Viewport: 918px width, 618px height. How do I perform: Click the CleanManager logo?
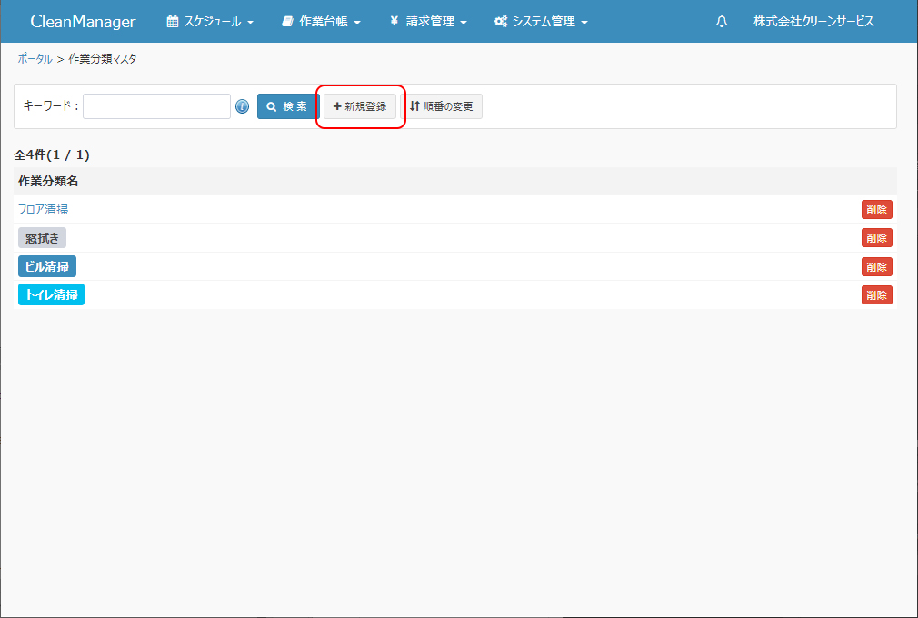click(x=83, y=22)
